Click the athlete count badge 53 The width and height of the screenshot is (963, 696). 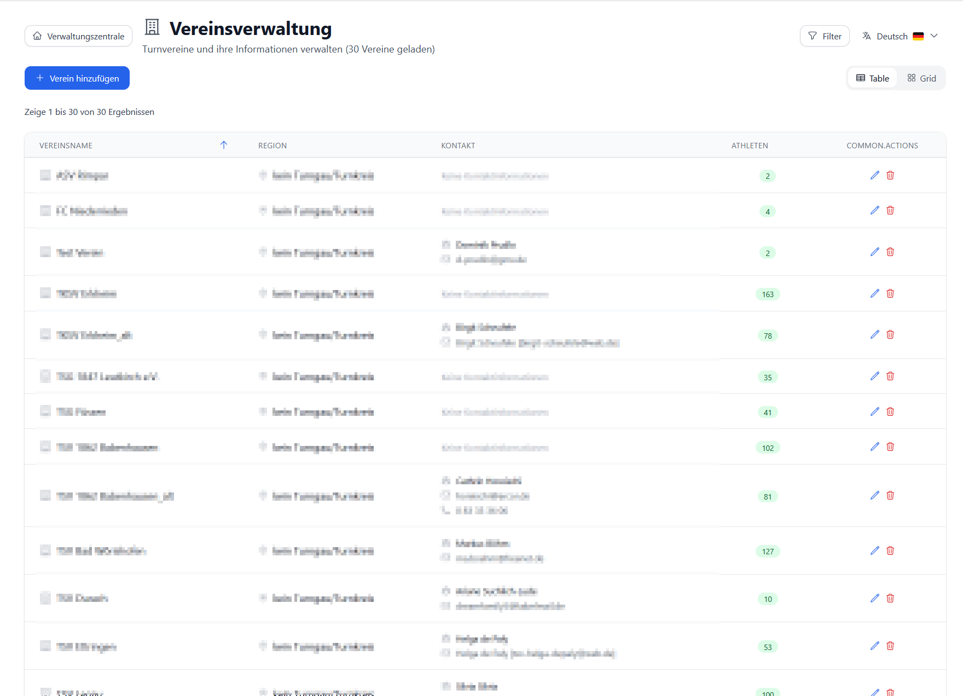click(768, 647)
